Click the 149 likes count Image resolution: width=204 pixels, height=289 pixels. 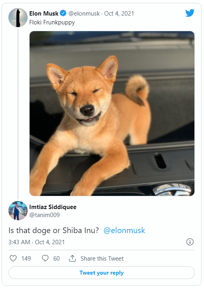pos(26,258)
